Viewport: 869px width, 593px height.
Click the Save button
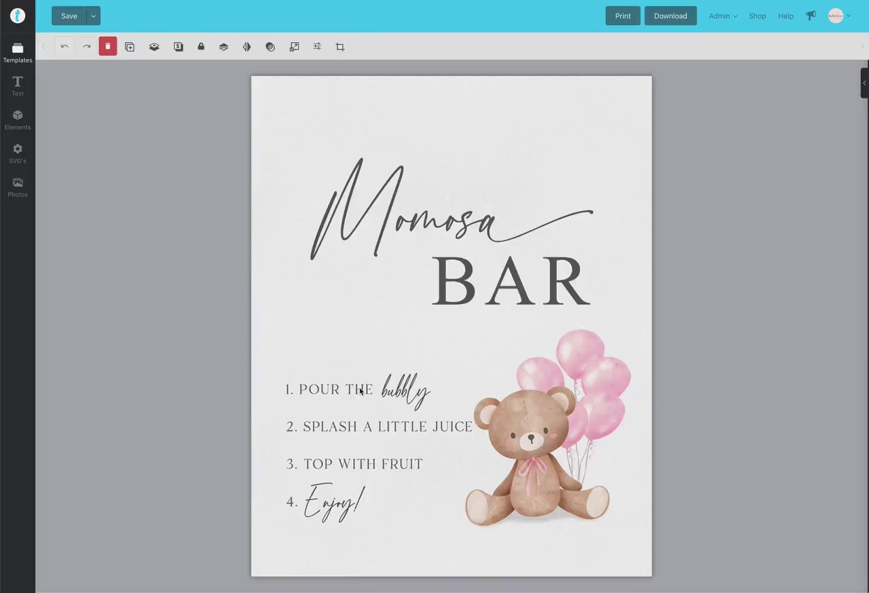pyautogui.click(x=69, y=16)
